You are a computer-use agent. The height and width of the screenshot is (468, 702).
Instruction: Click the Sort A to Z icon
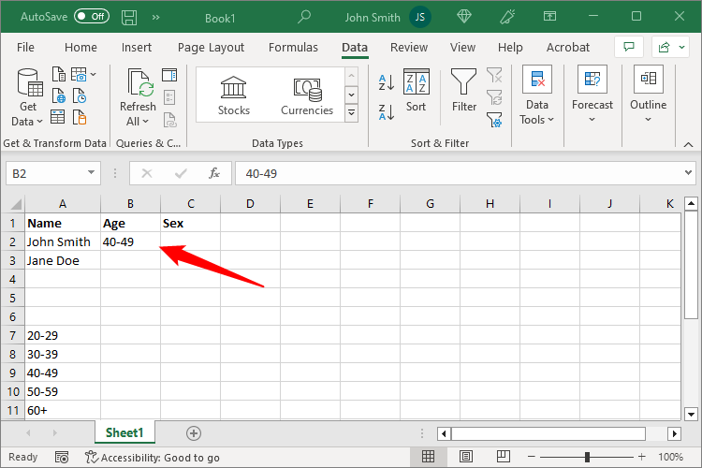click(387, 83)
